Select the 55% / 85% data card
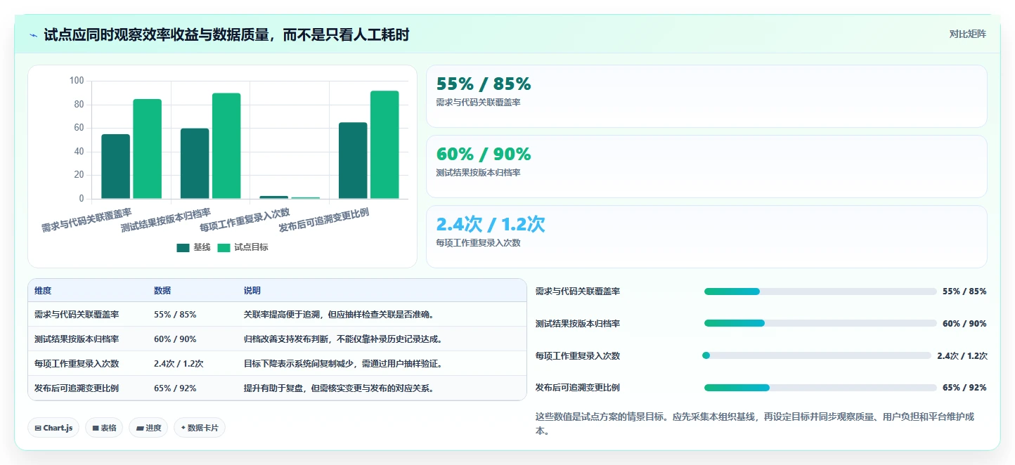The height and width of the screenshot is (465, 1015). pyautogui.click(x=706, y=96)
